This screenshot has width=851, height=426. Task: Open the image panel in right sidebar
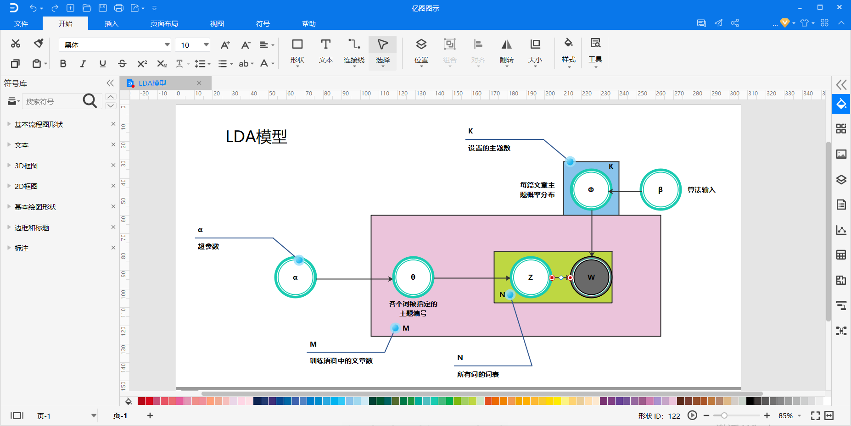click(x=841, y=154)
